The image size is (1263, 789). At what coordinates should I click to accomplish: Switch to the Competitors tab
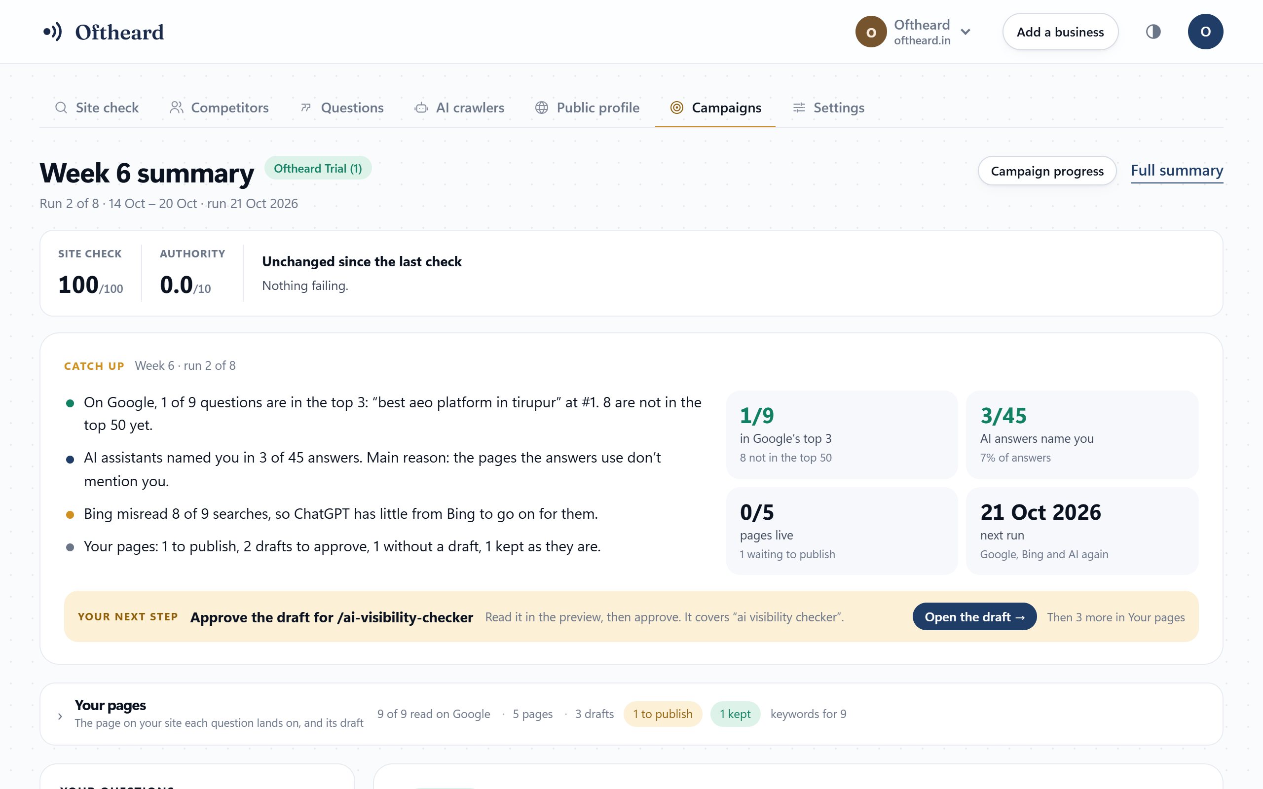click(219, 108)
